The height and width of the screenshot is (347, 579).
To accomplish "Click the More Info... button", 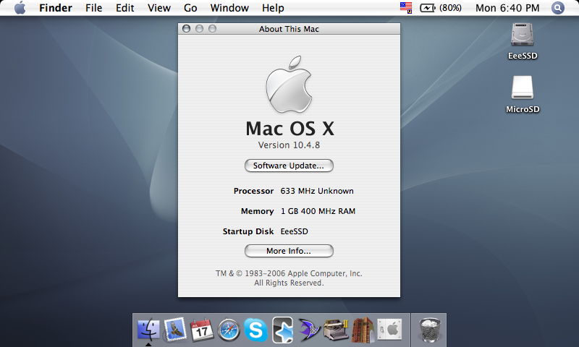I will tap(289, 251).
